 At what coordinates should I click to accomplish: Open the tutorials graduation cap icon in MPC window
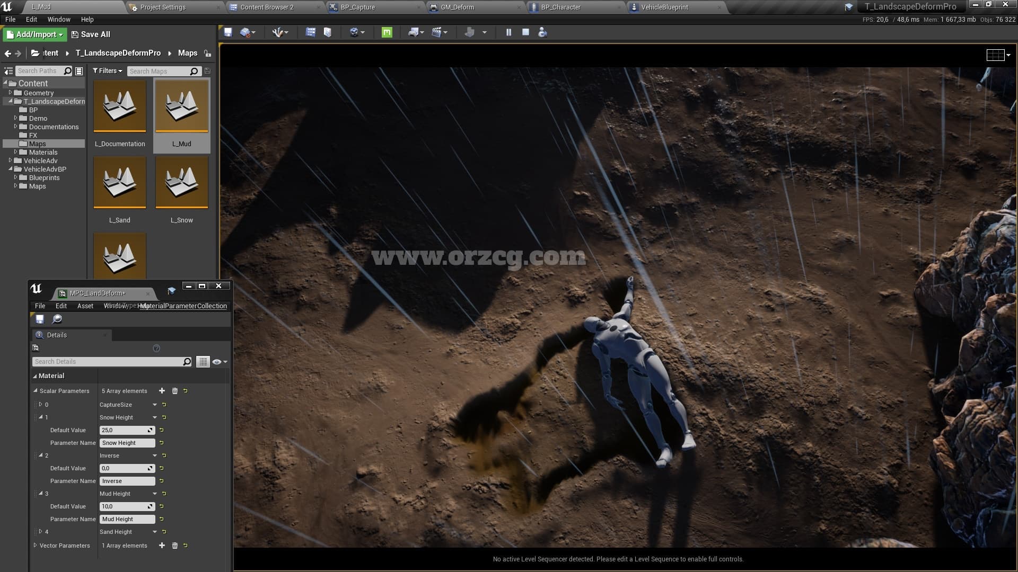pyautogui.click(x=171, y=291)
